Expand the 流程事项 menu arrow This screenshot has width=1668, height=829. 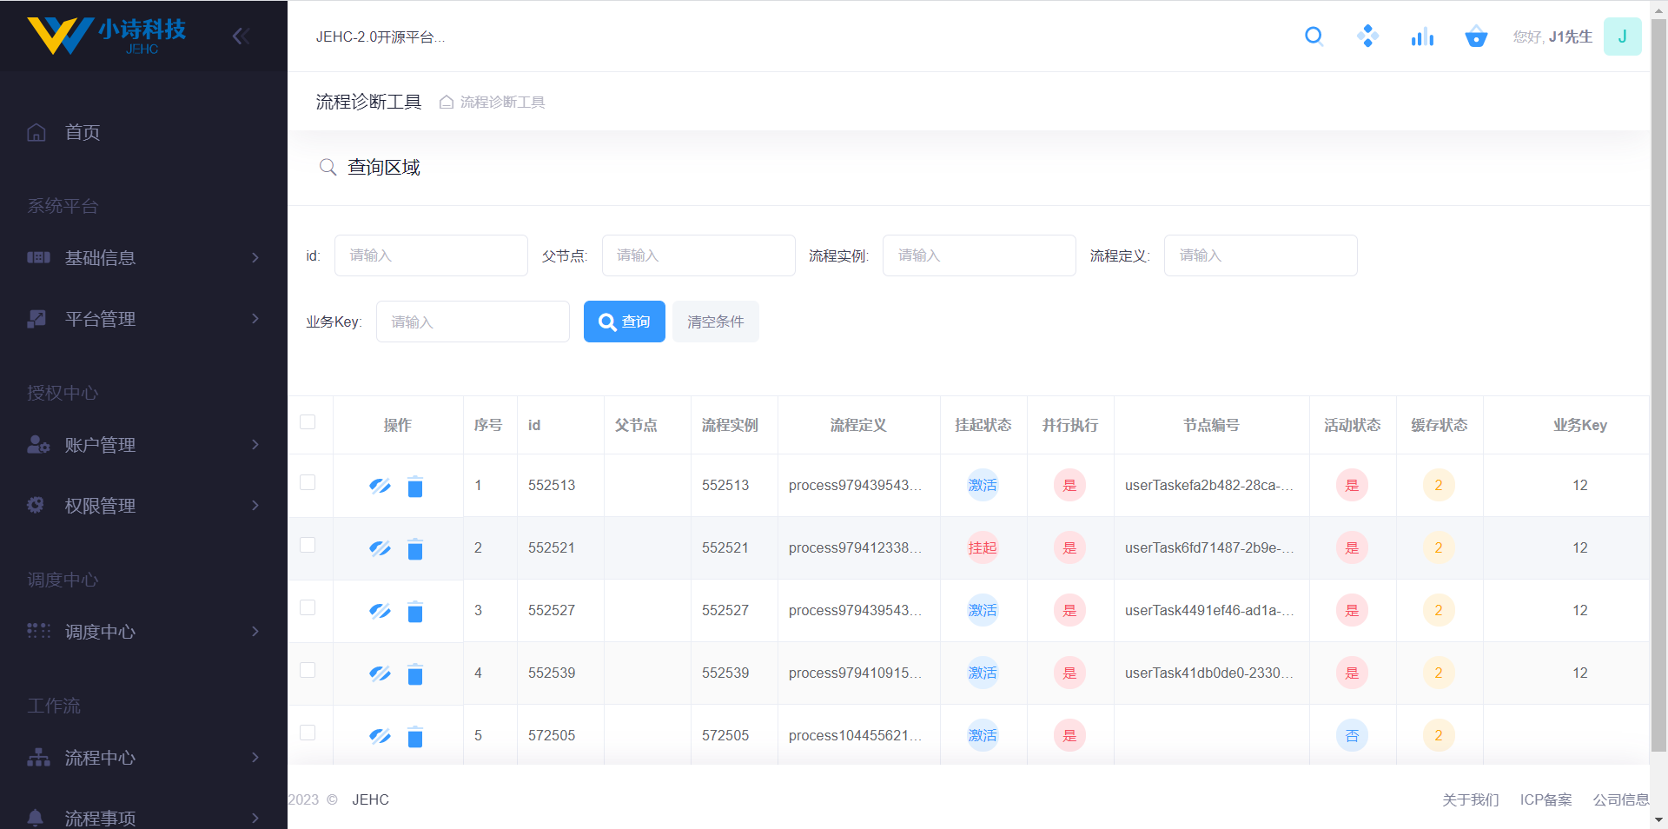(x=255, y=818)
